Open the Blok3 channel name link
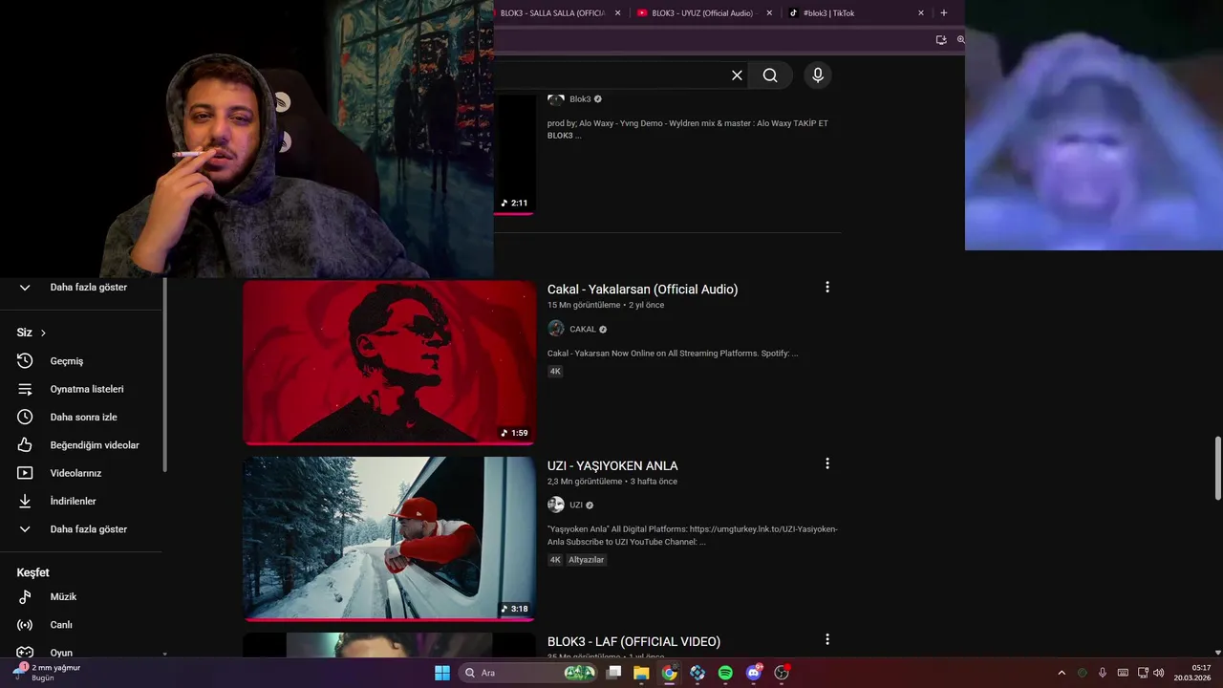 click(580, 99)
